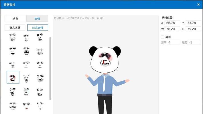The width and height of the screenshot is (203, 114).
Task: Choose first-row middle face expression
Action: [x=26, y=38]
